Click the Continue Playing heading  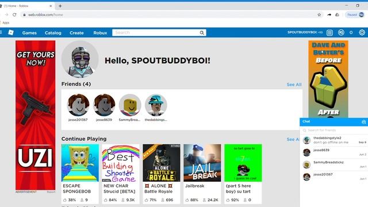point(84,139)
